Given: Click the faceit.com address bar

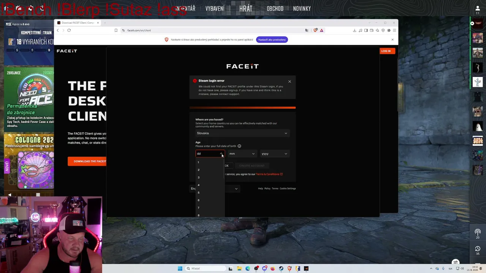Looking at the screenshot, I should tap(213, 30).
